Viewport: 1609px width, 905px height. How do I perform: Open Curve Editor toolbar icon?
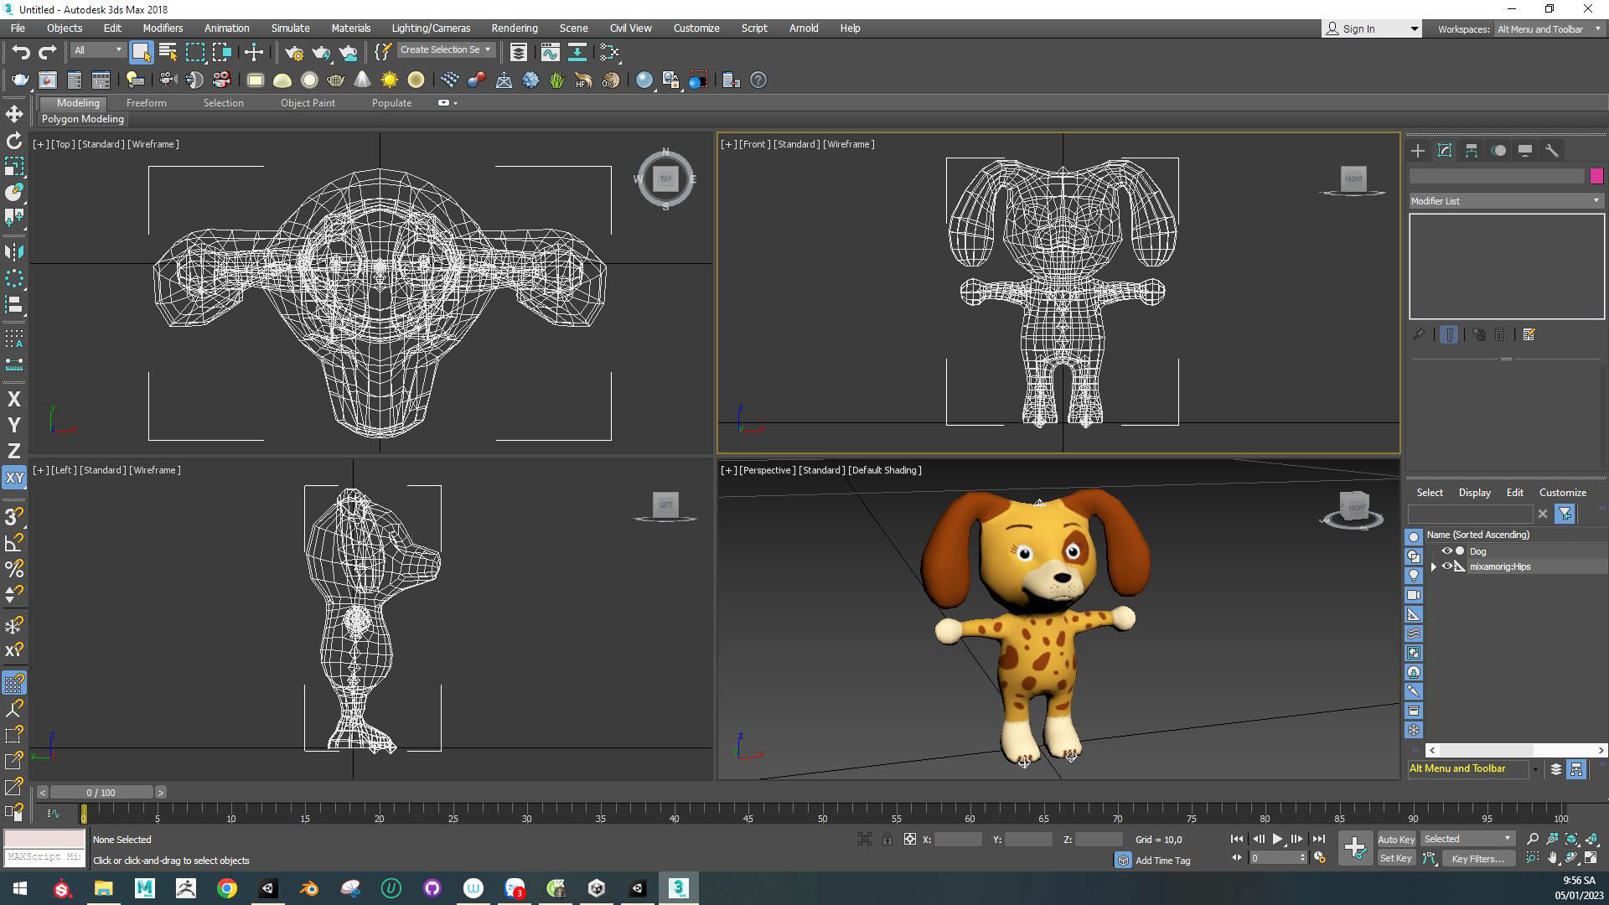[550, 52]
